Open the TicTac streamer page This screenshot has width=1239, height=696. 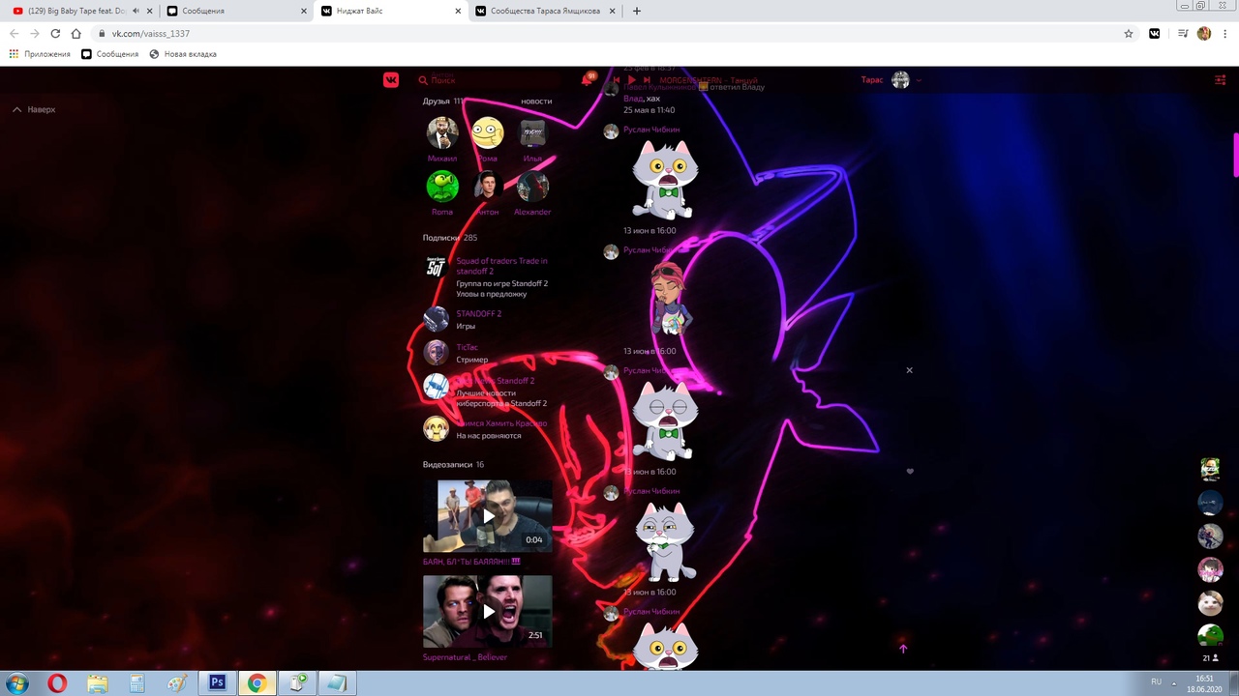(x=467, y=348)
